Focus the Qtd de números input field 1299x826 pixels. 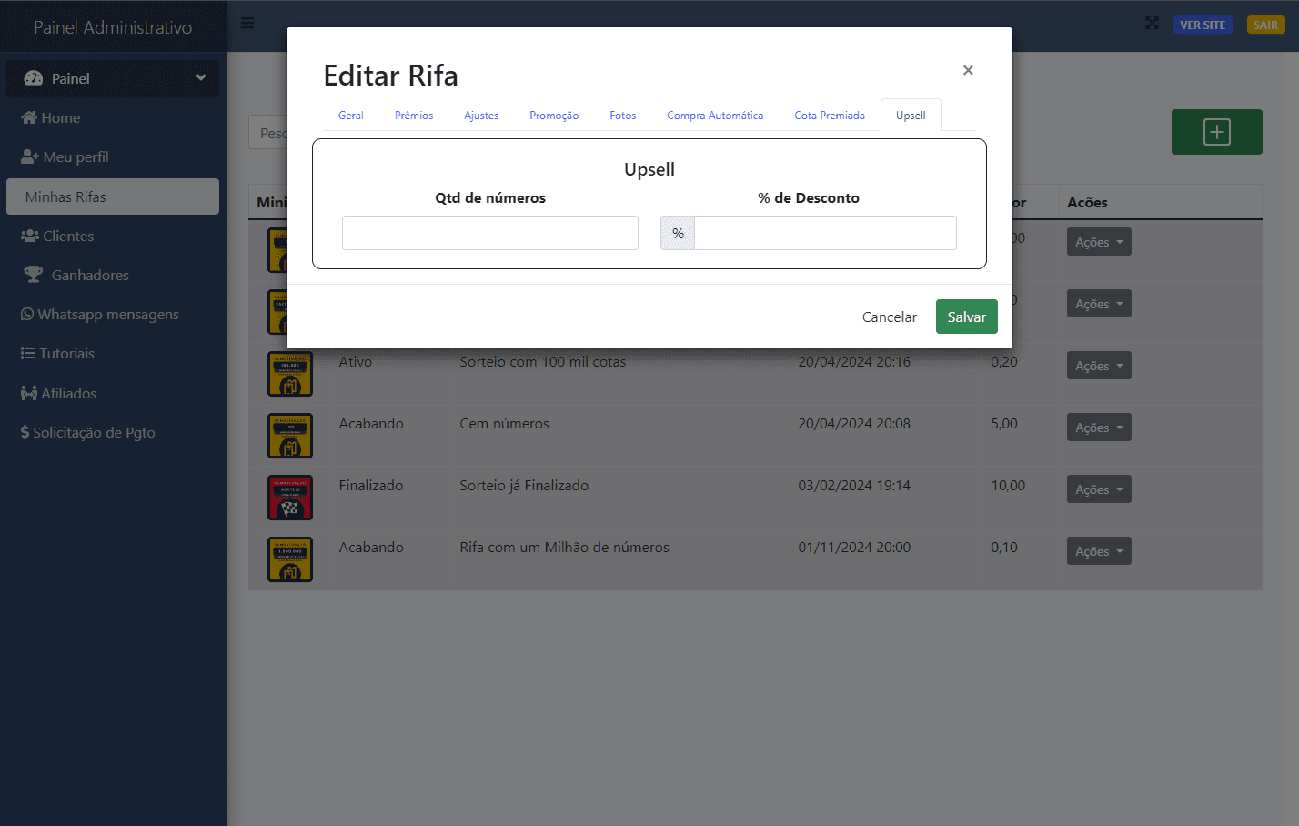(x=489, y=233)
